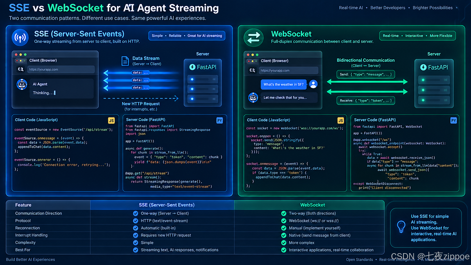Image resolution: width=471 pixels, height=265 pixels.
Task: Click robot avatar beside 'Let me check that for you'
Action: [x=253, y=97]
